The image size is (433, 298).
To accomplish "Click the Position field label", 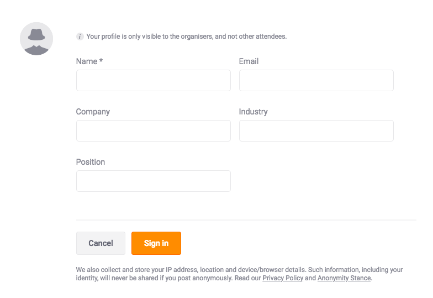I will tap(91, 162).
